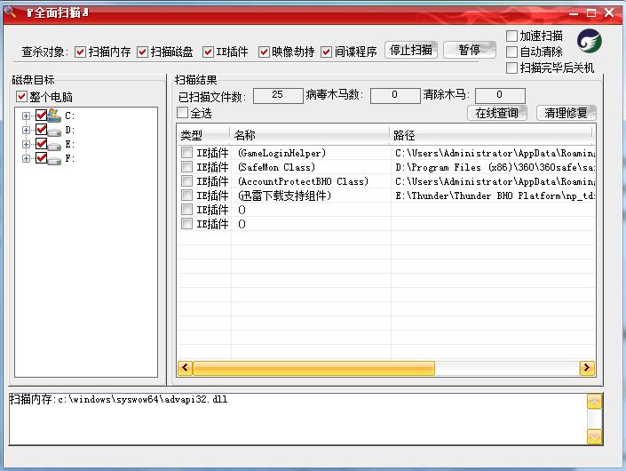Click the green swirl logo icon
Screen dimensions: 626x471
[590, 42]
